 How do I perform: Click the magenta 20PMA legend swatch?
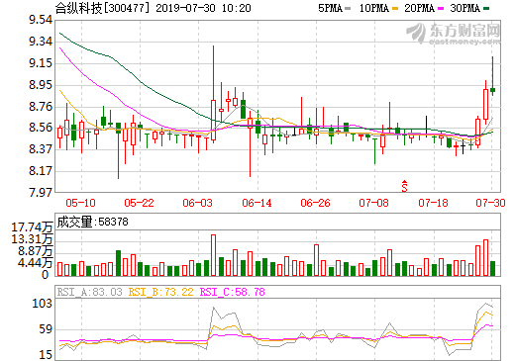coord(441,8)
